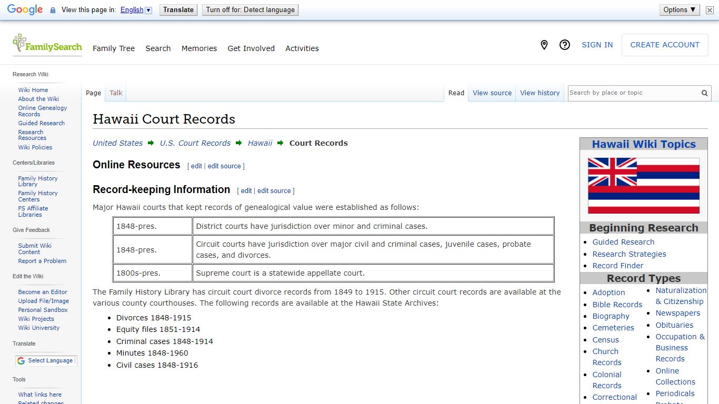This screenshot has width=719, height=404.
Task: Open About the Wiki link
Action: [38, 99]
